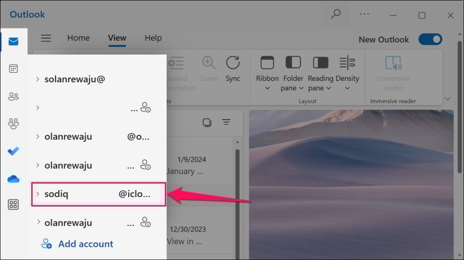Viewport: 464px width, 260px height.
Task: Select the View tab
Action: pos(117,38)
